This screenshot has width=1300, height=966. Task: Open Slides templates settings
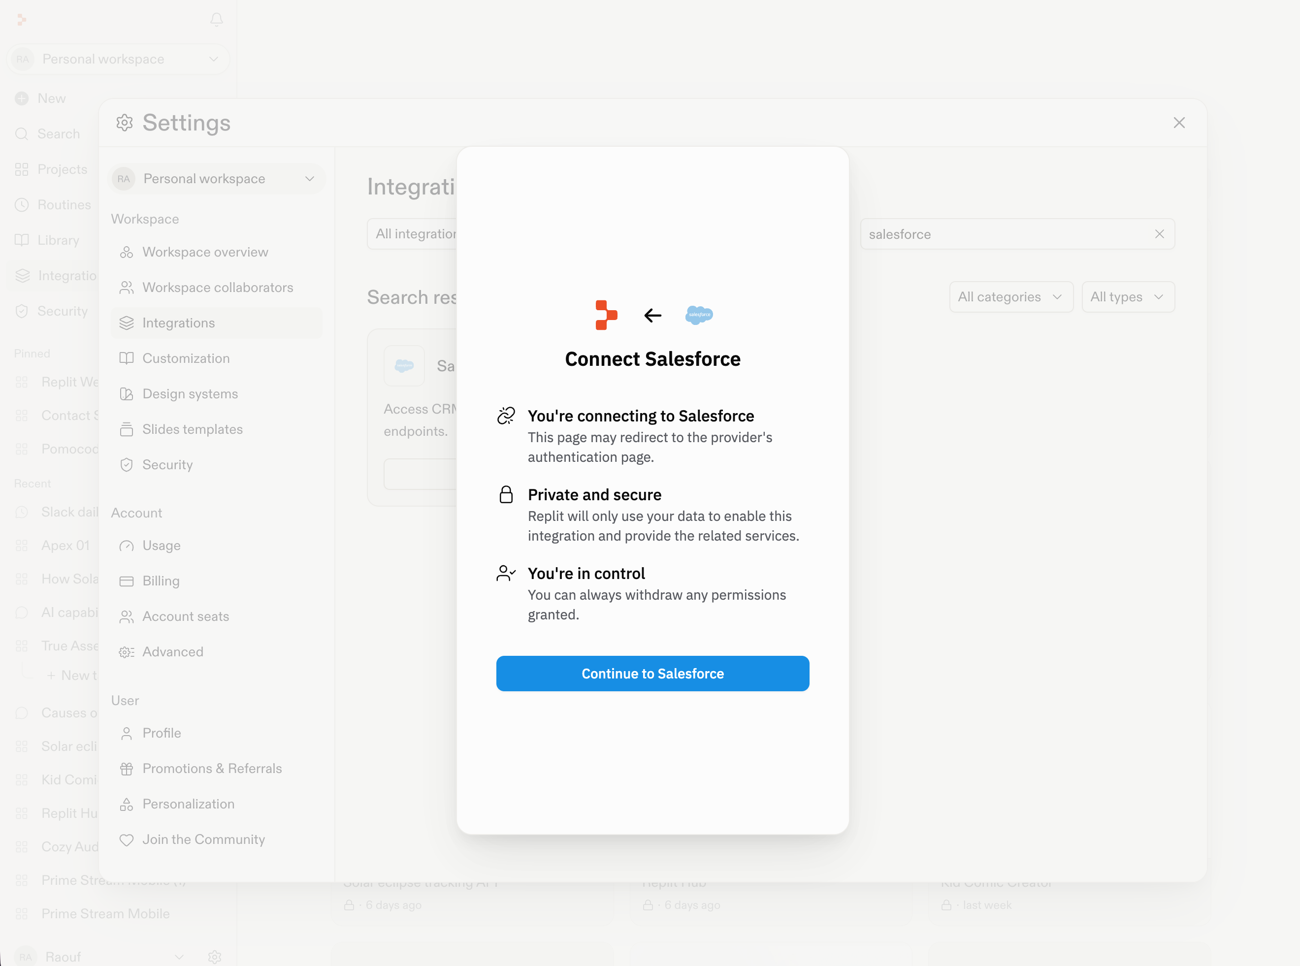[216, 429]
